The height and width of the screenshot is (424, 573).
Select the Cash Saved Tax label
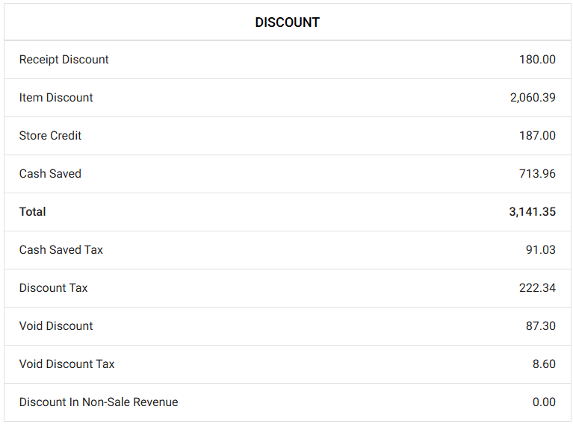click(61, 250)
